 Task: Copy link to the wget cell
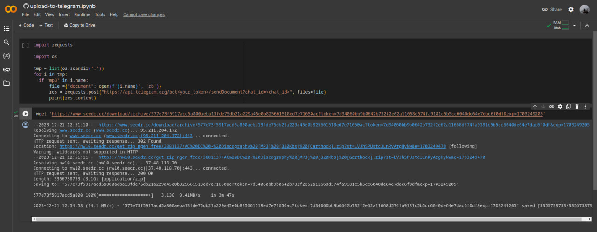(x=552, y=107)
